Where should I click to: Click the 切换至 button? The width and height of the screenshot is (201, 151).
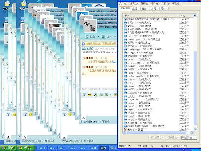(x=172, y=138)
